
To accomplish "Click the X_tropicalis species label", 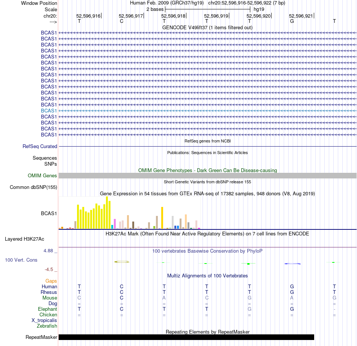I will tap(44, 321).
